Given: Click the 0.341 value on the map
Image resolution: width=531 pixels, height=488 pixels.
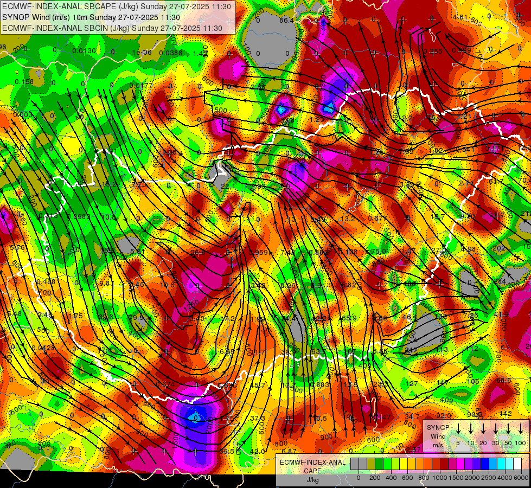Looking at the screenshot, I should 465,149.
